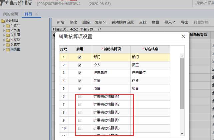
Task: Open the 复制 dropdown menu
Action: 100,22
